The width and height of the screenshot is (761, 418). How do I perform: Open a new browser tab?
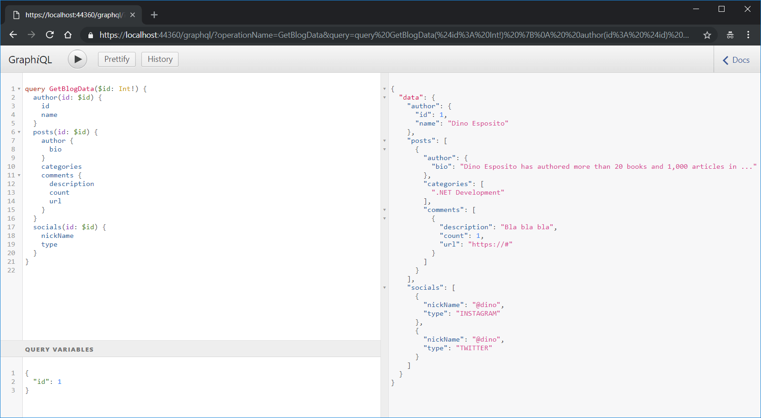click(x=154, y=15)
